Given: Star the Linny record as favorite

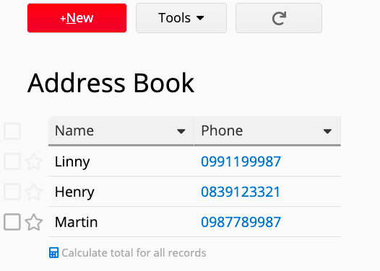Looking at the screenshot, I should coord(34,161).
